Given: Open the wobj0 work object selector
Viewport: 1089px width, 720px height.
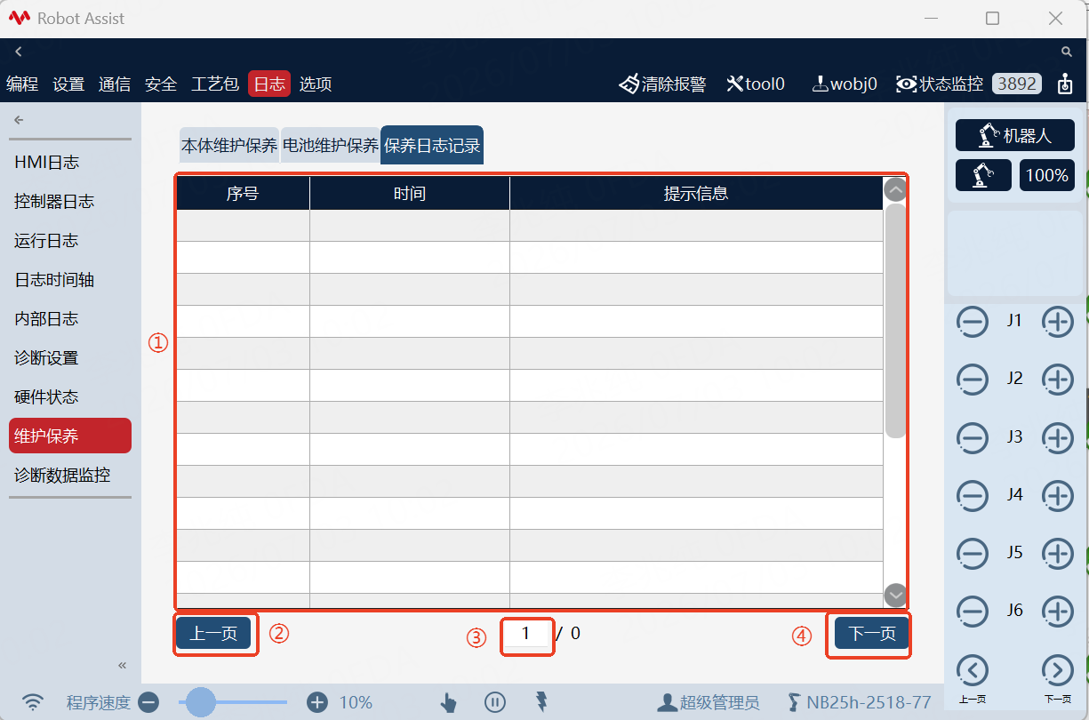Looking at the screenshot, I should pos(845,84).
